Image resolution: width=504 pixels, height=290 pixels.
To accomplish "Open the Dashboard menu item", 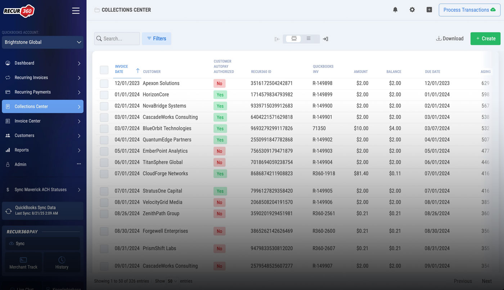I will click(42, 63).
